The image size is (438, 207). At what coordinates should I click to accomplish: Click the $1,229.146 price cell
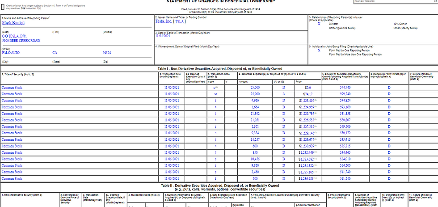[308, 133]
